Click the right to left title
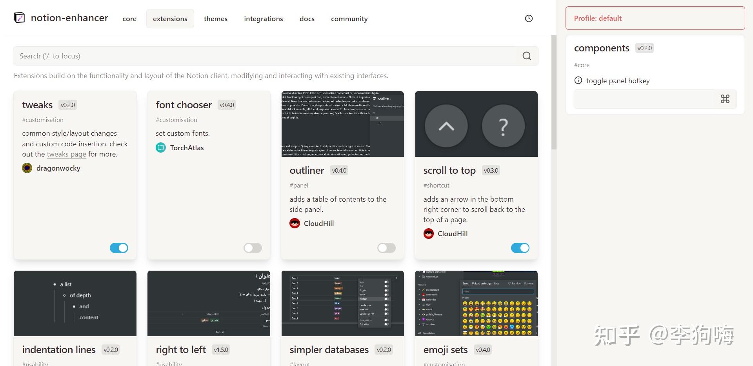 pos(180,350)
